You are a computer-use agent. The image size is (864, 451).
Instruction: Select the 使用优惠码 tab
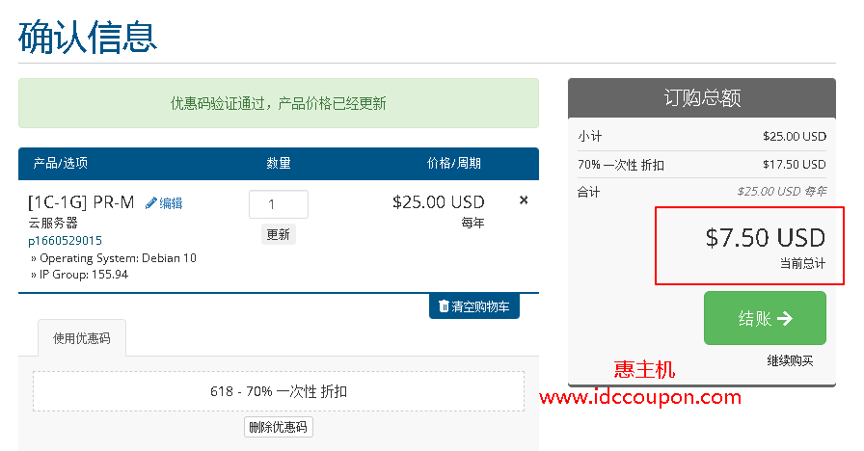82,337
